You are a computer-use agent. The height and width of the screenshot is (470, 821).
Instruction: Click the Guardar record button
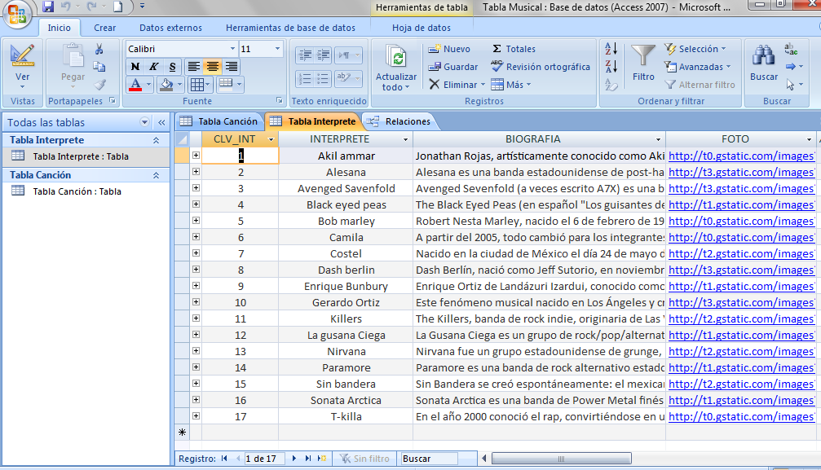pos(453,67)
